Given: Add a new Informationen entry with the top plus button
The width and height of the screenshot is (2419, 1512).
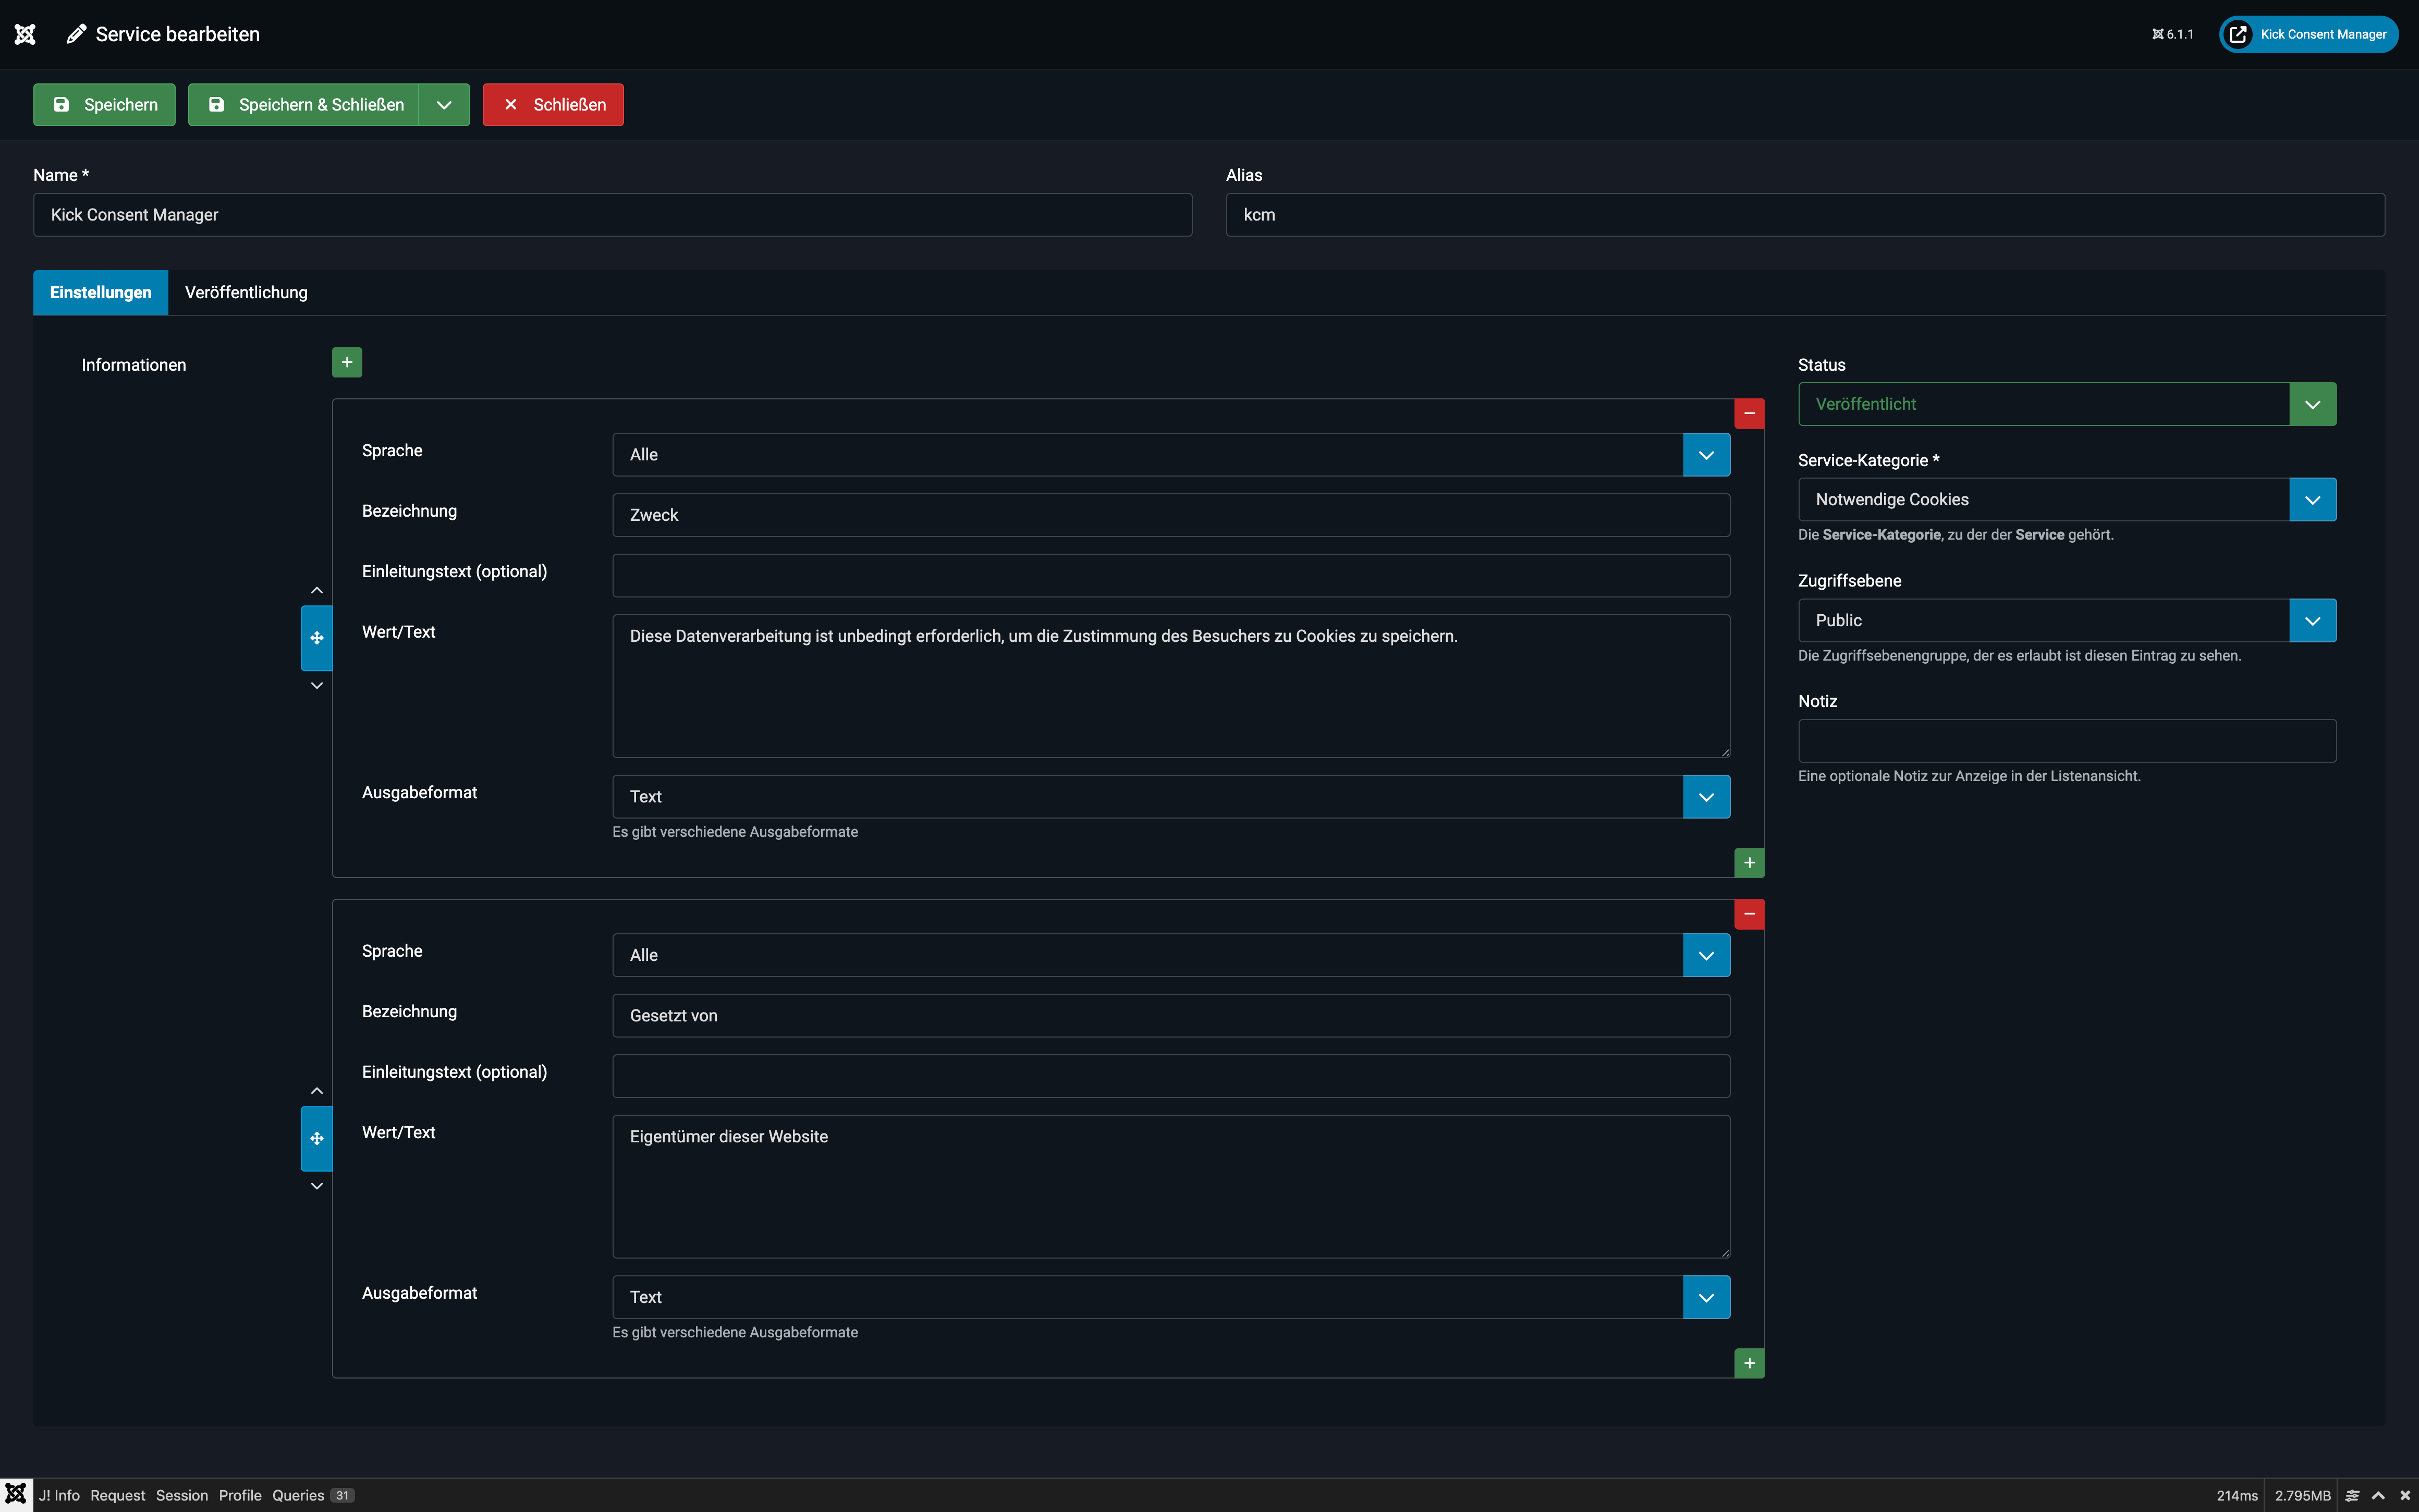Looking at the screenshot, I should coord(347,362).
